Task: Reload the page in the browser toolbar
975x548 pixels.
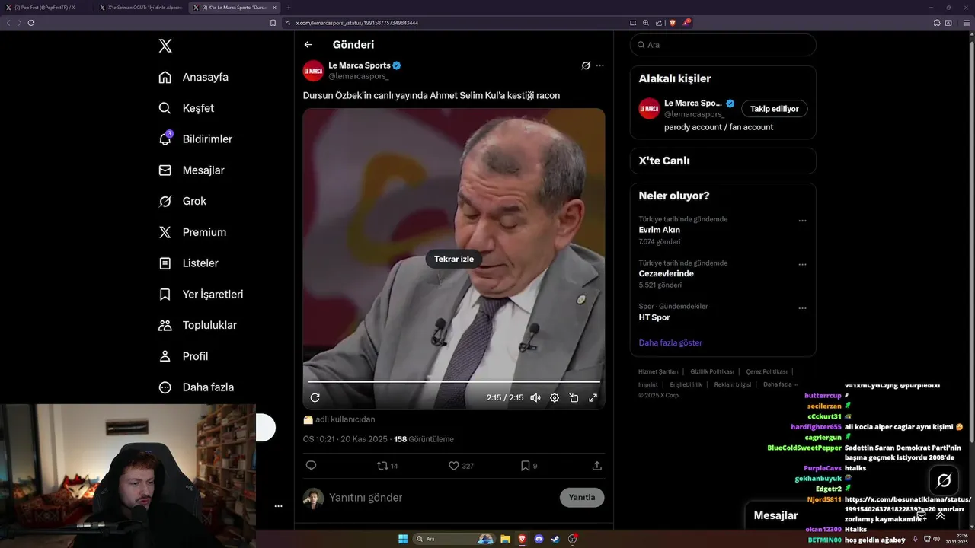Action: pyautogui.click(x=31, y=23)
